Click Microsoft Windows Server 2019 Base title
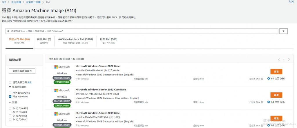Viewport: 297px width, 128px height. point(97,113)
